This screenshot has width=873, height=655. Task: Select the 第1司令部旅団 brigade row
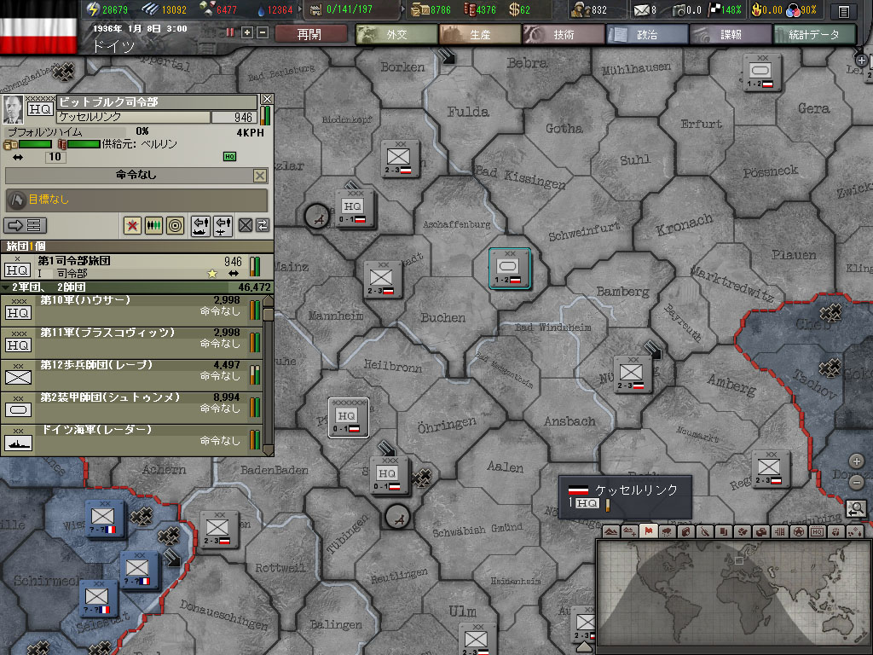[137, 266]
